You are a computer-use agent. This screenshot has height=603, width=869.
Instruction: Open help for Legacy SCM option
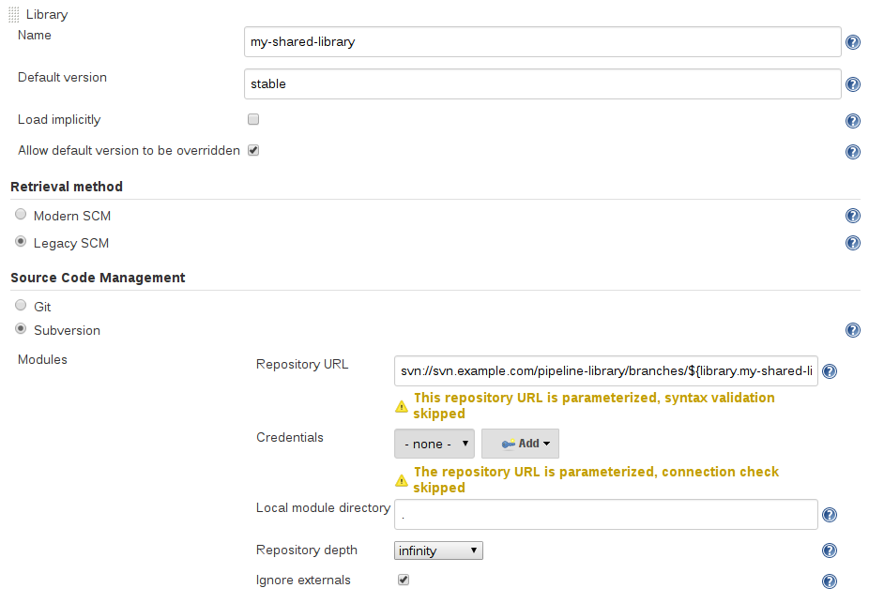(853, 243)
